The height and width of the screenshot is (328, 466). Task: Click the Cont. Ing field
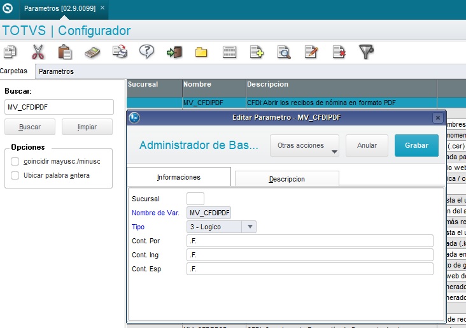[310, 255]
